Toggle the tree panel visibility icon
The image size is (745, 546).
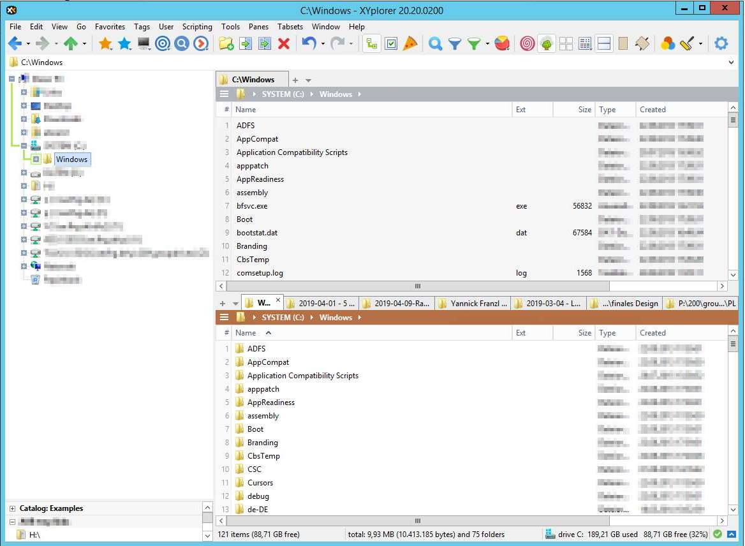371,43
